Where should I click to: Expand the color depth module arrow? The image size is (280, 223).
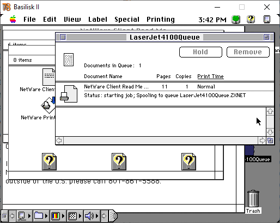click(x=63, y=216)
